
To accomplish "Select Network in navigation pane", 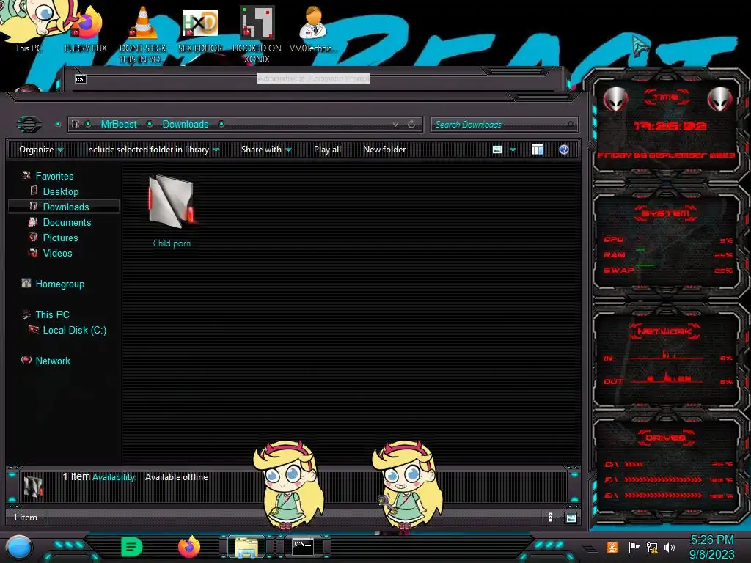I will (53, 361).
